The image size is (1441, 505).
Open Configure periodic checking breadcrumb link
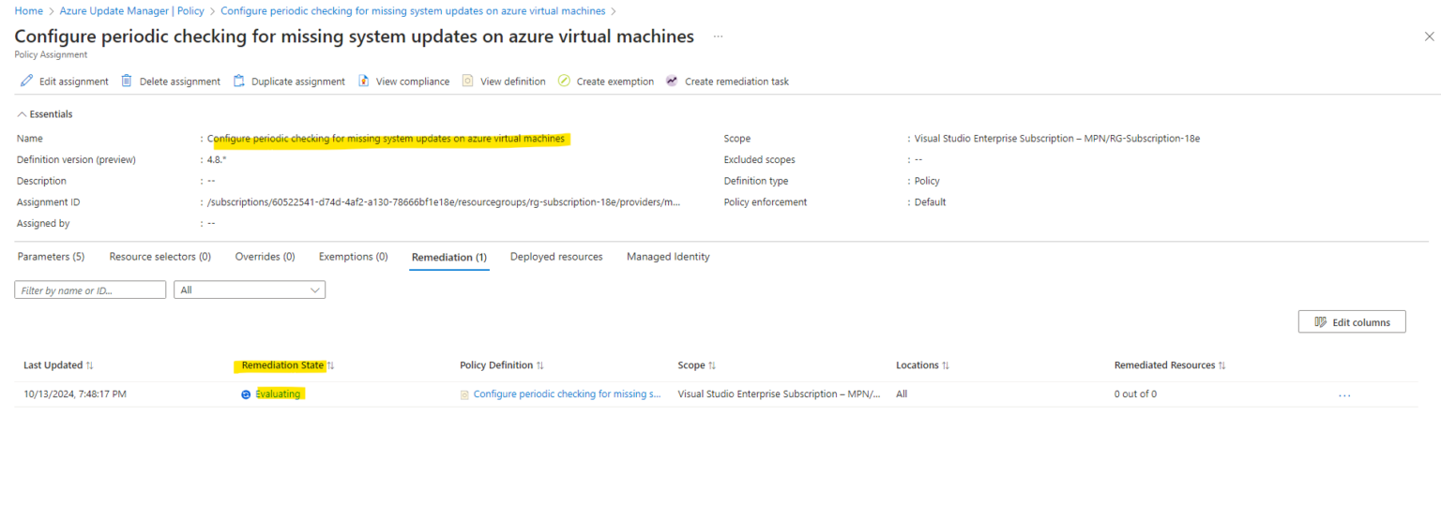[x=413, y=11]
